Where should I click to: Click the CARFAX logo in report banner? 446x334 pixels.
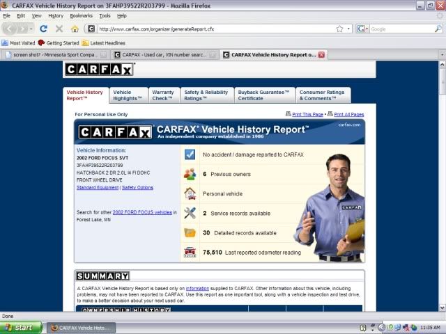point(115,132)
